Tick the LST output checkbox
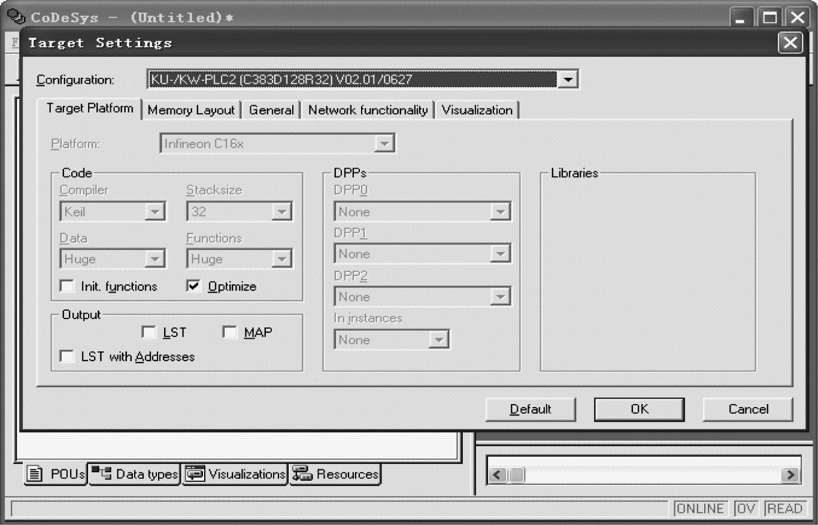The width and height of the screenshot is (818, 525). (148, 332)
